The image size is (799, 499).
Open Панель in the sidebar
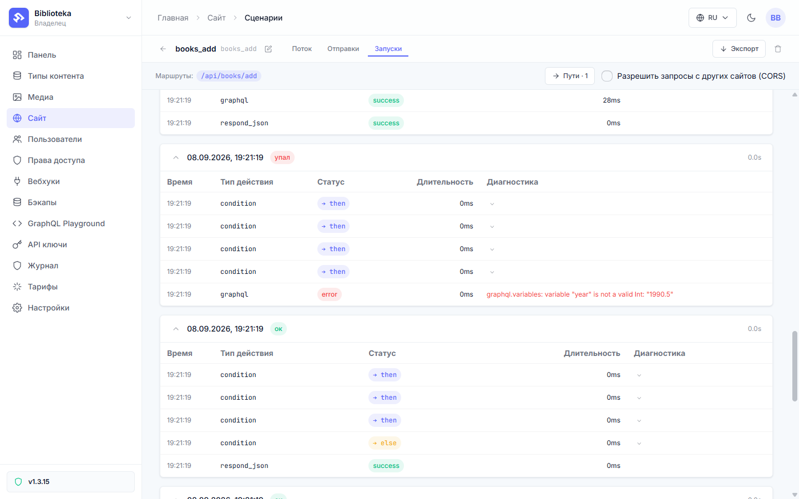tap(70, 55)
